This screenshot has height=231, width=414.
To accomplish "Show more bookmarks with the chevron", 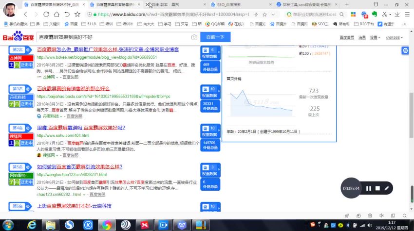I will [404, 24].
